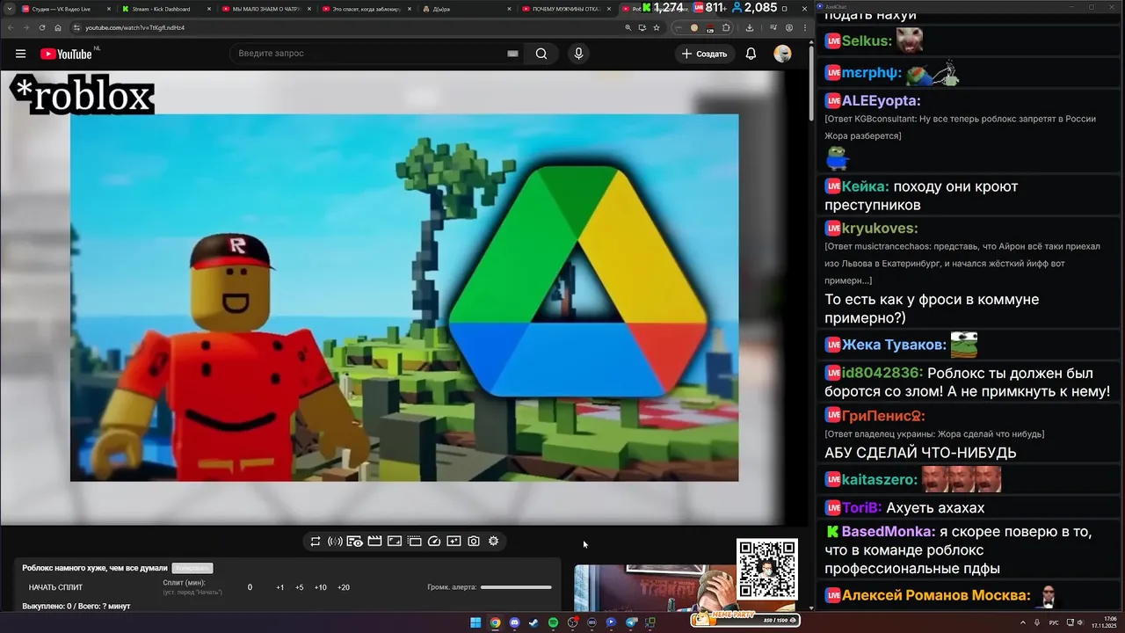The height and width of the screenshot is (633, 1125).
Task: Open the on-screen keyboard in the search box
Action: (x=512, y=54)
